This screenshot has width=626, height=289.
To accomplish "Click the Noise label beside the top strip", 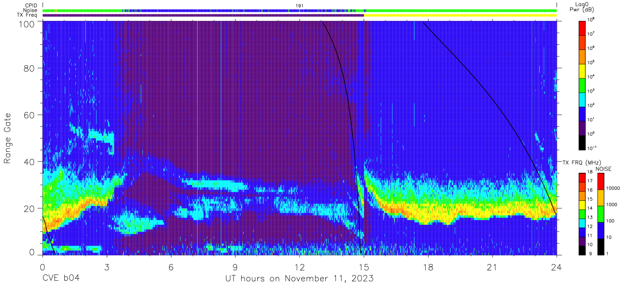I will coord(30,10).
